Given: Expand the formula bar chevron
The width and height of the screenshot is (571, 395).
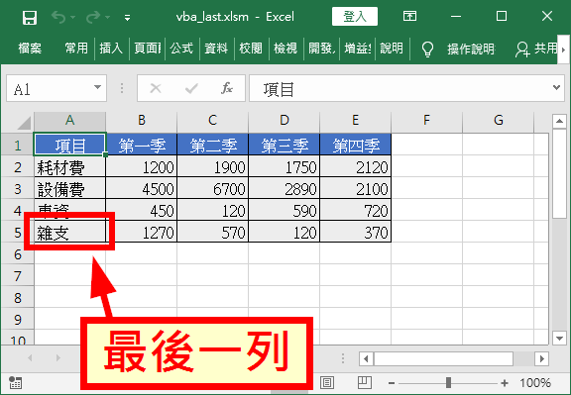Looking at the screenshot, I should [556, 88].
